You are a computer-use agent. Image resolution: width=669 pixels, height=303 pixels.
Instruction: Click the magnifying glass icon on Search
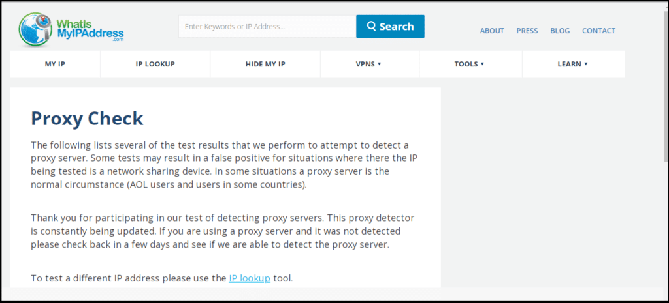[x=371, y=26]
